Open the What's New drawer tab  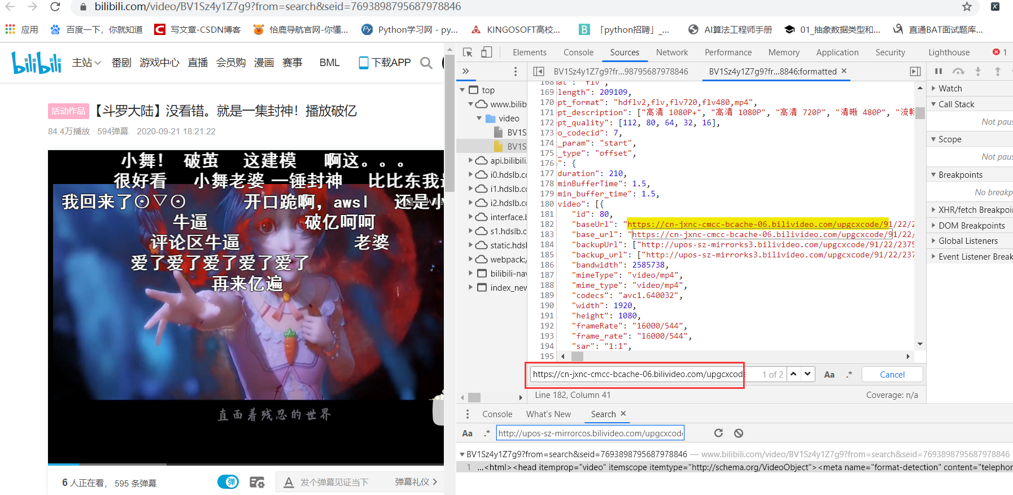[x=548, y=414]
